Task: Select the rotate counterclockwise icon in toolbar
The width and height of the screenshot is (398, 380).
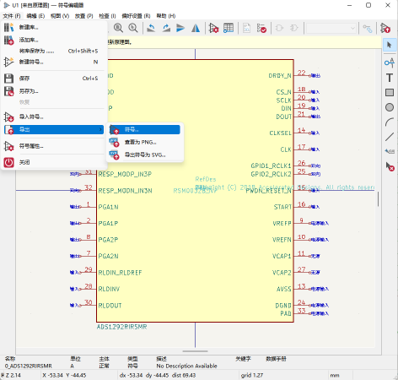Action: click(x=151, y=28)
